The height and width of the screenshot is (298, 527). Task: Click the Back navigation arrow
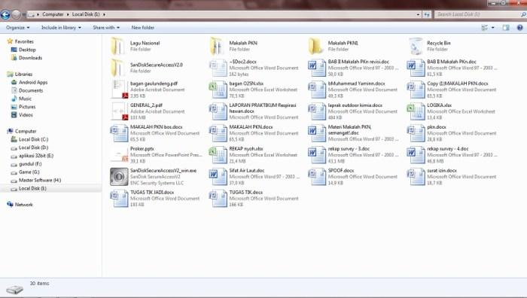(x=5, y=14)
